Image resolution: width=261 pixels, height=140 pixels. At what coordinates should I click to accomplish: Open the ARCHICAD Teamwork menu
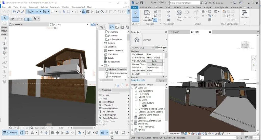tap(55, 7)
